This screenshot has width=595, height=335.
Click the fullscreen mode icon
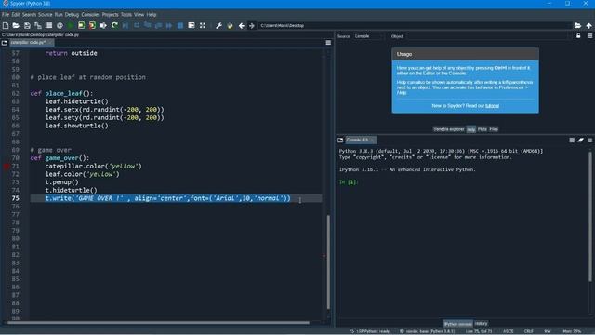coord(203,25)
